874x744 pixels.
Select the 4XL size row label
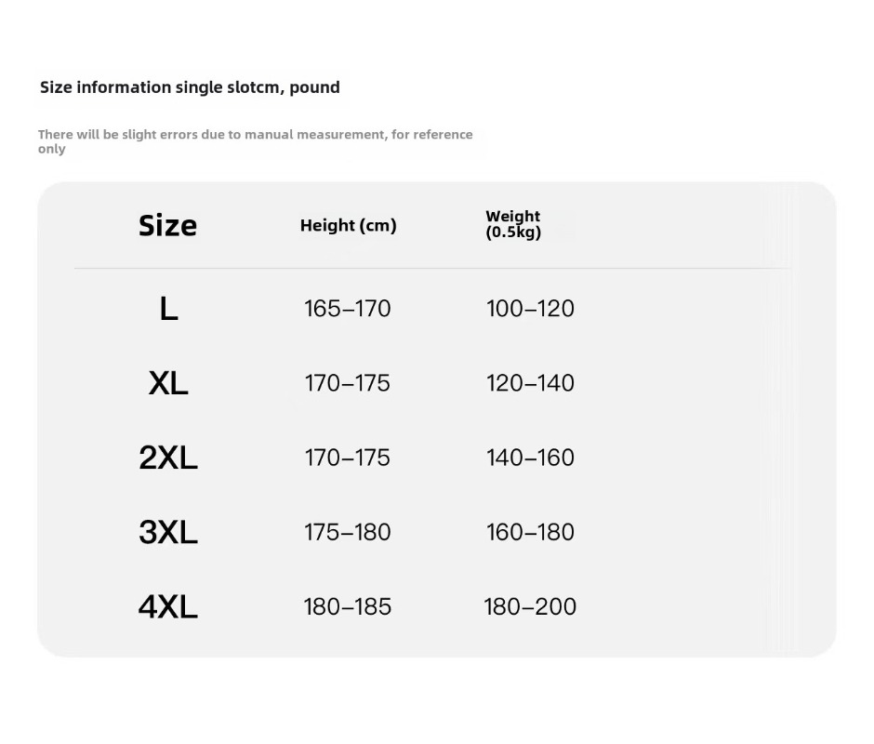click(x=168, y=606)
